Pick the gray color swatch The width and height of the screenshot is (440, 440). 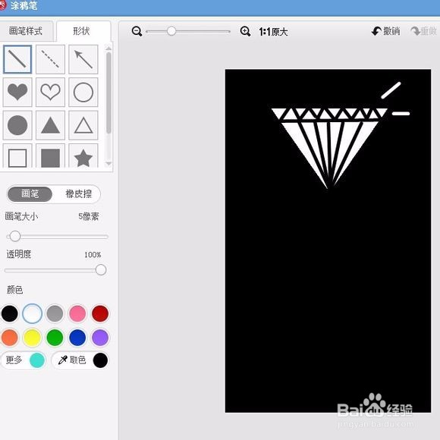55,313
